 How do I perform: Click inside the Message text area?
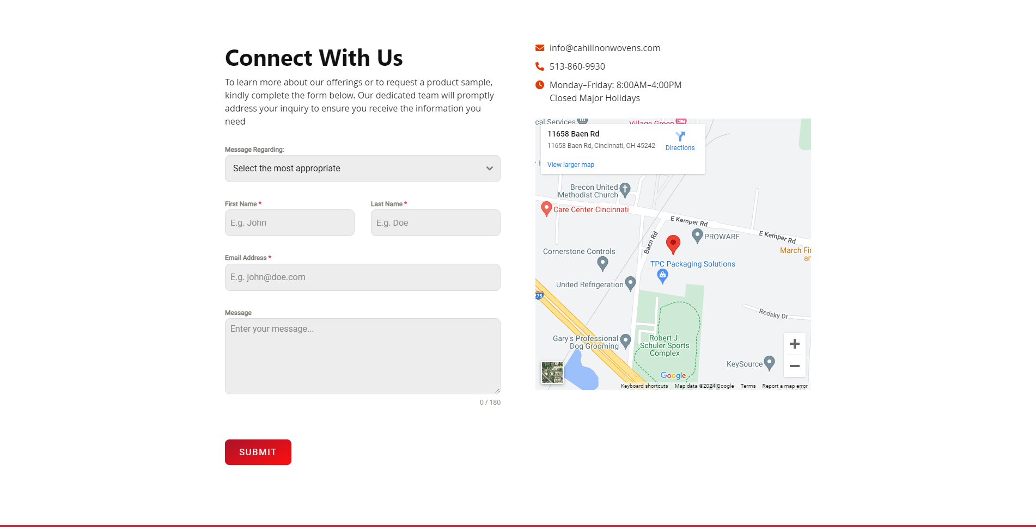pos(363,356)
